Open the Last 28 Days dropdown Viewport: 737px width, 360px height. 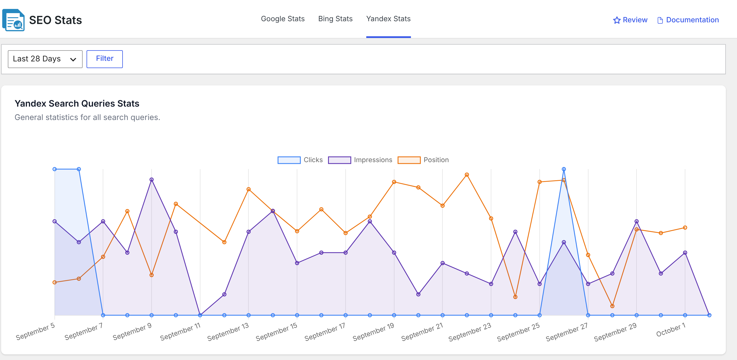click(45, 59)
